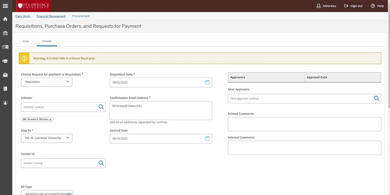The image size is (390, 195).
Task: Open the bank building sidebar icon
Action: [x=5, y=33]
